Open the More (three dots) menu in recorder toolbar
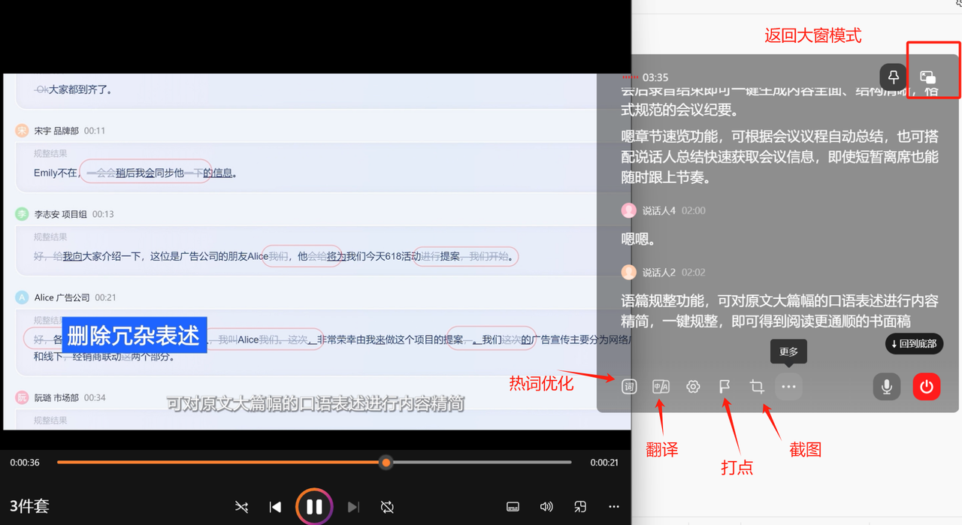The height and width of the screenshot is (525, 962). (788, 387)
